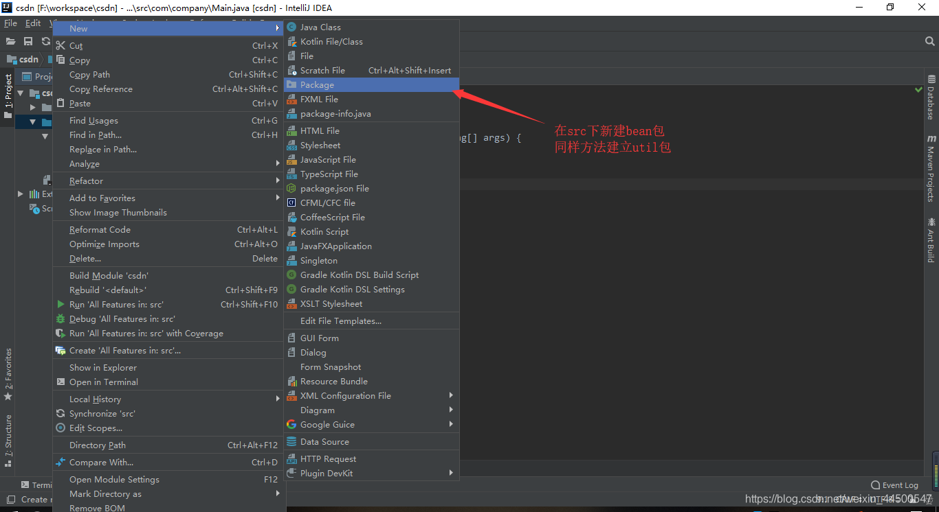This screenshot has height=512, width=939.
Task: Create a CFML/CFC file
Action: (x=372, y=202)
